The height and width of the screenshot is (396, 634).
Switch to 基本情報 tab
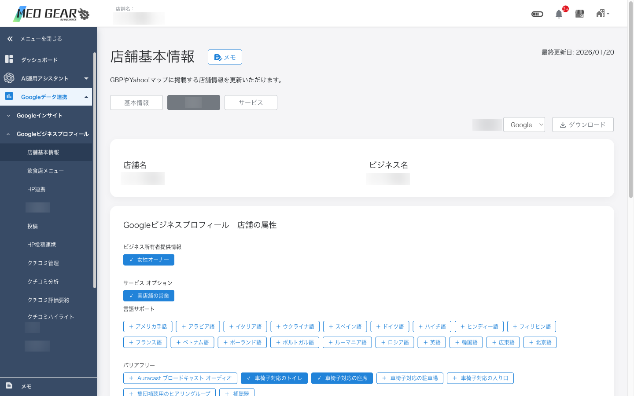coord(136,103)
